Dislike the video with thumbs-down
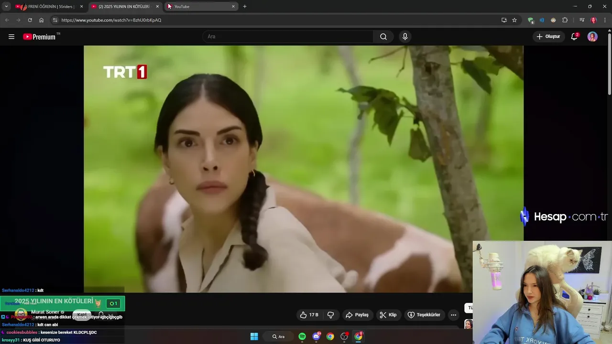The height and width of the screenshot is (344, 612). [x=330, y=315]
